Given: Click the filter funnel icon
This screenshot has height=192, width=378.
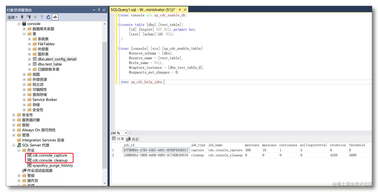Looking at the screenshot, I should point(42,17).
